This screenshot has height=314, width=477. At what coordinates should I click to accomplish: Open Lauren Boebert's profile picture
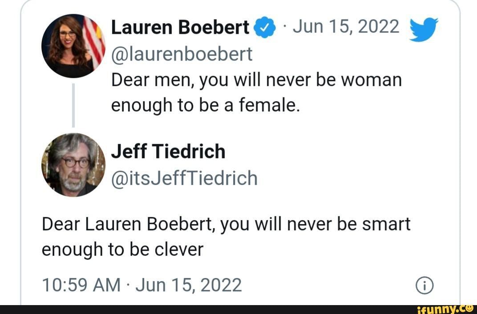tap(73, 46)
